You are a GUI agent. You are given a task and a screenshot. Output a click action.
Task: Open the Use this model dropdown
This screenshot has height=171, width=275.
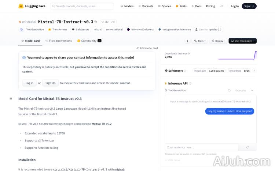[242, 41]
